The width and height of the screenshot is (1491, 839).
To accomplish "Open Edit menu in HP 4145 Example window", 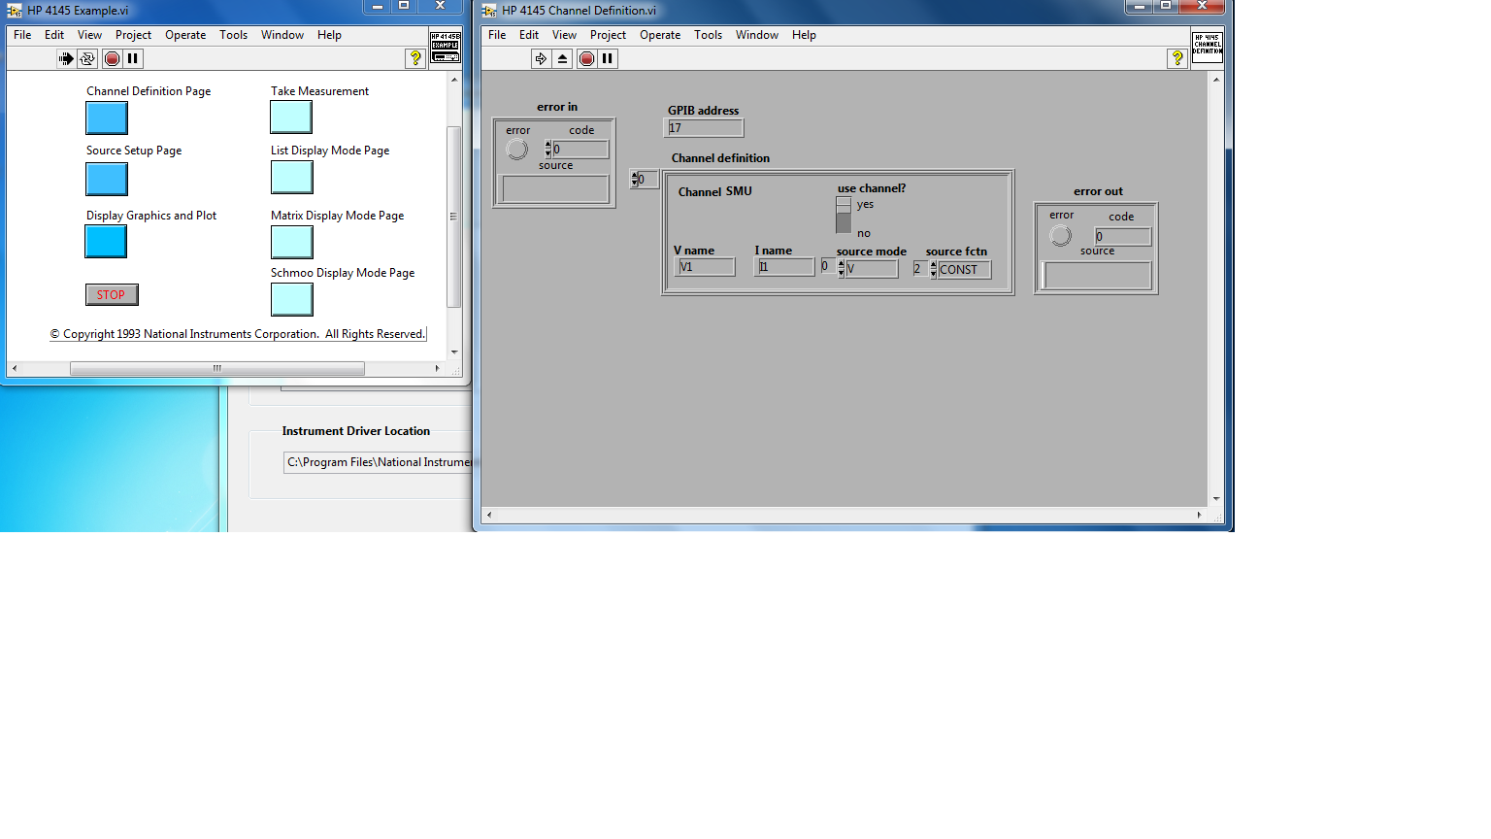I will tap(54, 35).
